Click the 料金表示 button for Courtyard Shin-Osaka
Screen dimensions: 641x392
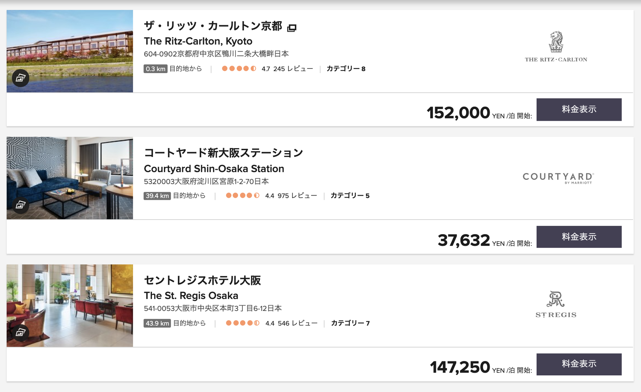(579, 237)
